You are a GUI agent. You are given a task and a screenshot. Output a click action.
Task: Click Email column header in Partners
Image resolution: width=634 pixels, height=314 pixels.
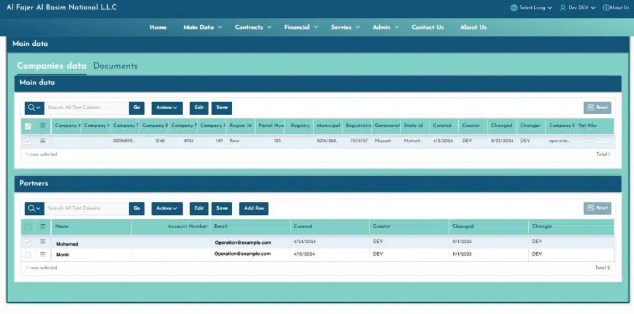click(x=250, y=227)
